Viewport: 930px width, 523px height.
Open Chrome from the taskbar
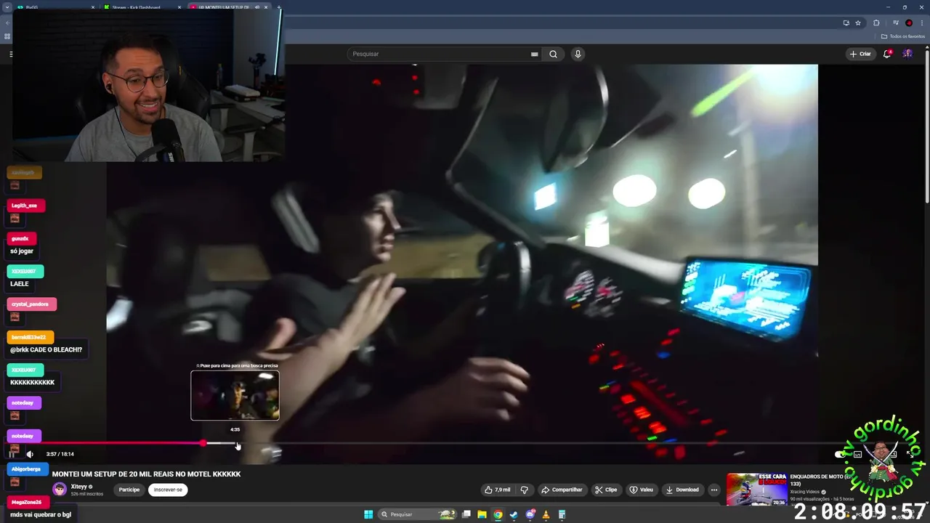tap(498, 514)
